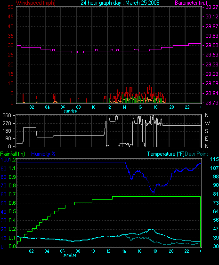The image size is (219, 265).
Task: Click the "Dew Point" legend label
Action: (x=196, y=154)
